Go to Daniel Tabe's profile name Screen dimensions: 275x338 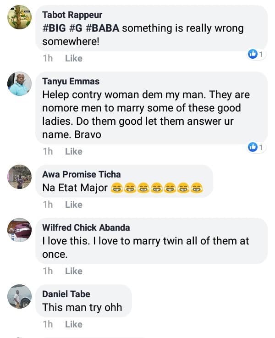[x=66, y=294]
